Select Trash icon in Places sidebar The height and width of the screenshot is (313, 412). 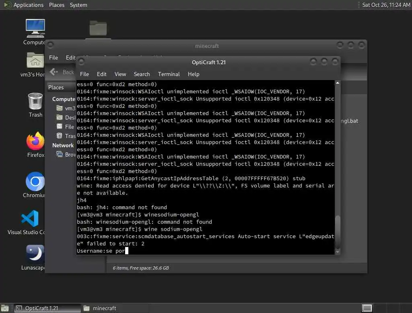click(60, 136)
